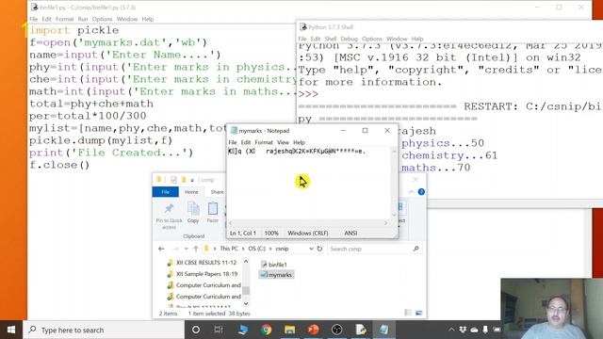Switch to the Share ribbon tab
This screenshot has height=339, width=603.
[217, 192]
